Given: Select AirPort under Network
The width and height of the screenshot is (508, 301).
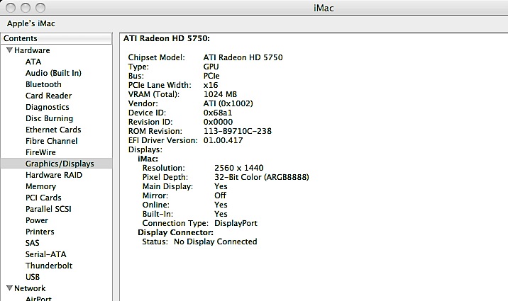Looking at the screenshot, I should (x=38, y=298).
